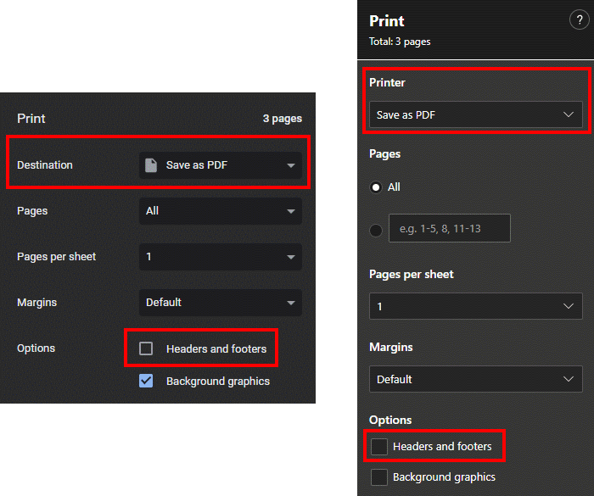Click the PDF file icon in Destination field
The height and width of the screenshot is (496, 594).
[151, 165]
